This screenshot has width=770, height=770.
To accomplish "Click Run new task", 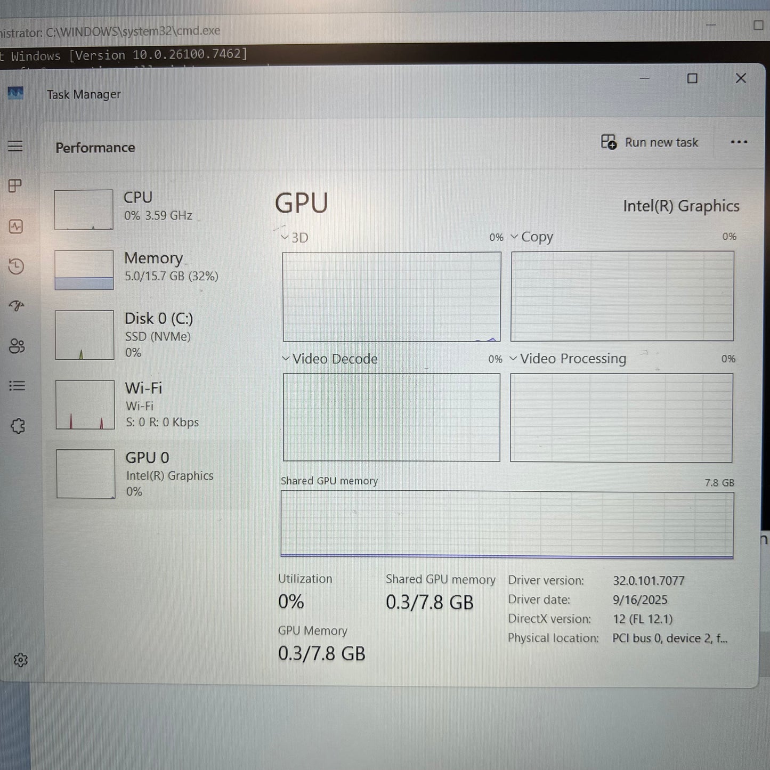I will click(x=651, y=142).
